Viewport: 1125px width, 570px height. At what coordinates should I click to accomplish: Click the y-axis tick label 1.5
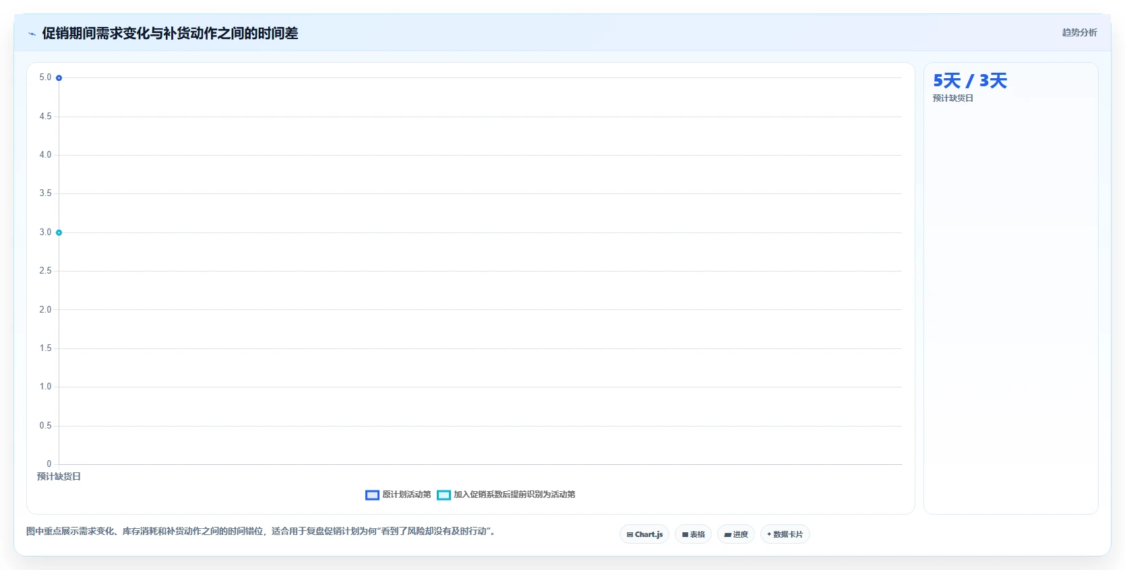tap(45, 348)
